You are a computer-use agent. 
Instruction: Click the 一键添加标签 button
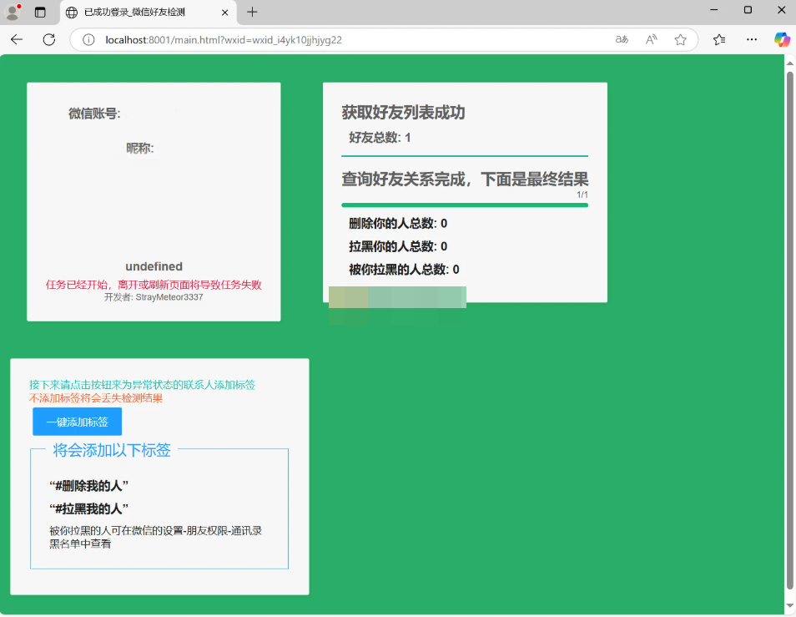tap(77, 422)
